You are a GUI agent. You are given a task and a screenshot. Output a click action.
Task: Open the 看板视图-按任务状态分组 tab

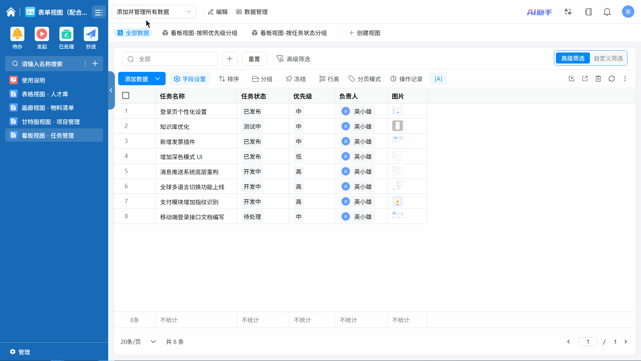click(x=289, y=33)
